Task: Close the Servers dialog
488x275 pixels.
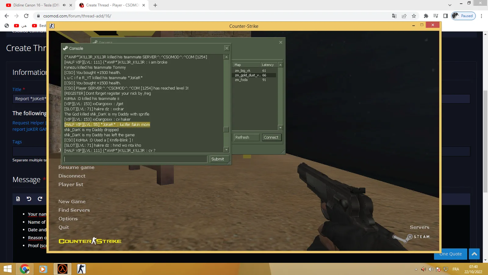Action: 281,42
